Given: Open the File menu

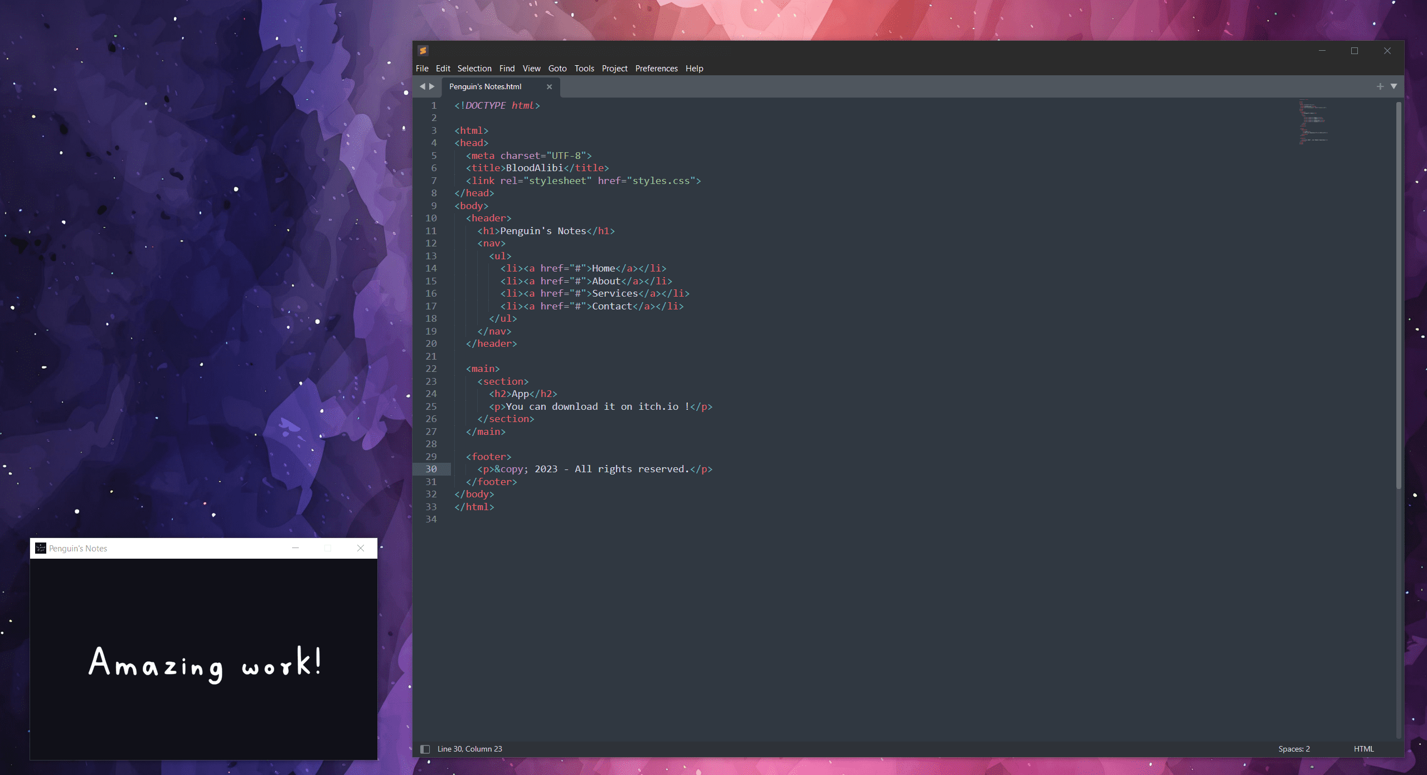Looking at the screenshot, I should tap(422, 69).
